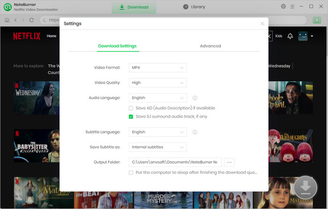328x209 pixels.
Task: Switch to Download Settings tab
Action: tap(117, 46)
